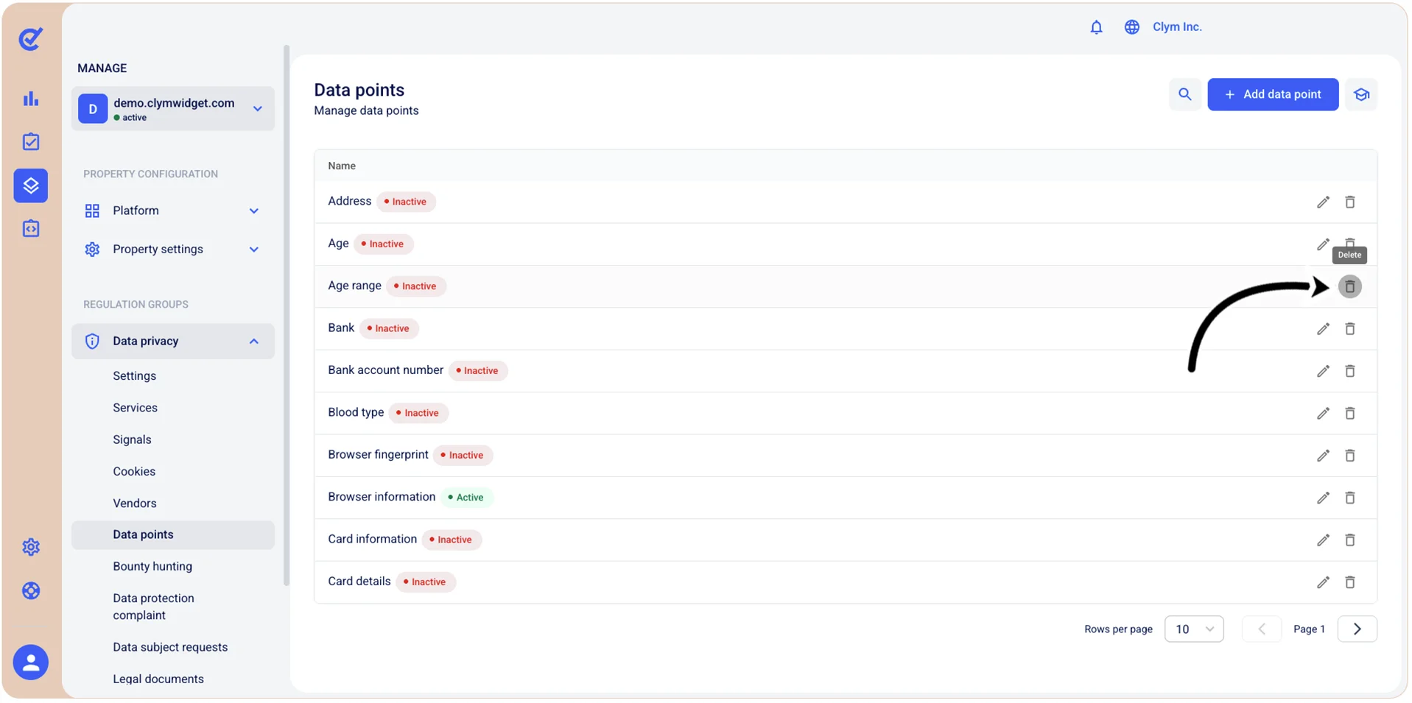Click the search magnifier button
1412x703 pixels.
tap(1184, 94)
